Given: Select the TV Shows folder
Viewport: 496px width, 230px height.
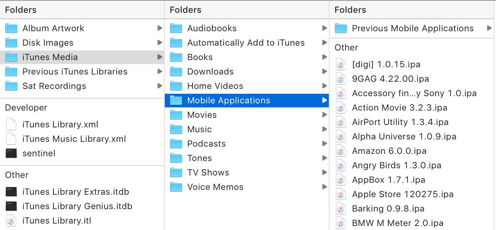Looking at the screenshot, I should point(247,173).
